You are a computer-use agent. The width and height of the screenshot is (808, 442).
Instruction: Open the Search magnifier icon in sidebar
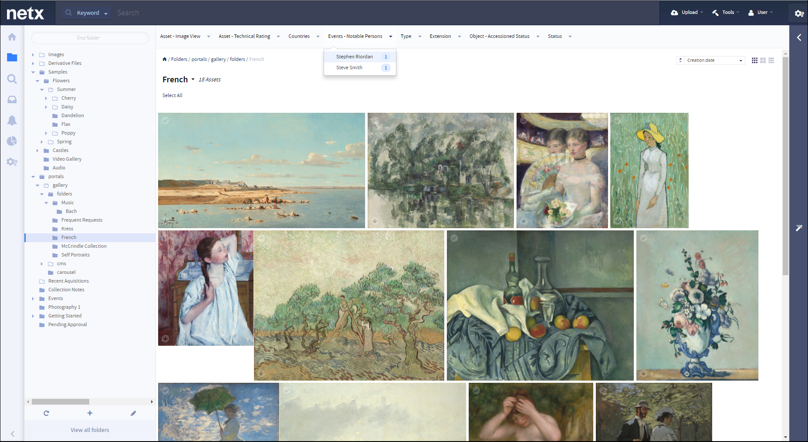[12, 79]
